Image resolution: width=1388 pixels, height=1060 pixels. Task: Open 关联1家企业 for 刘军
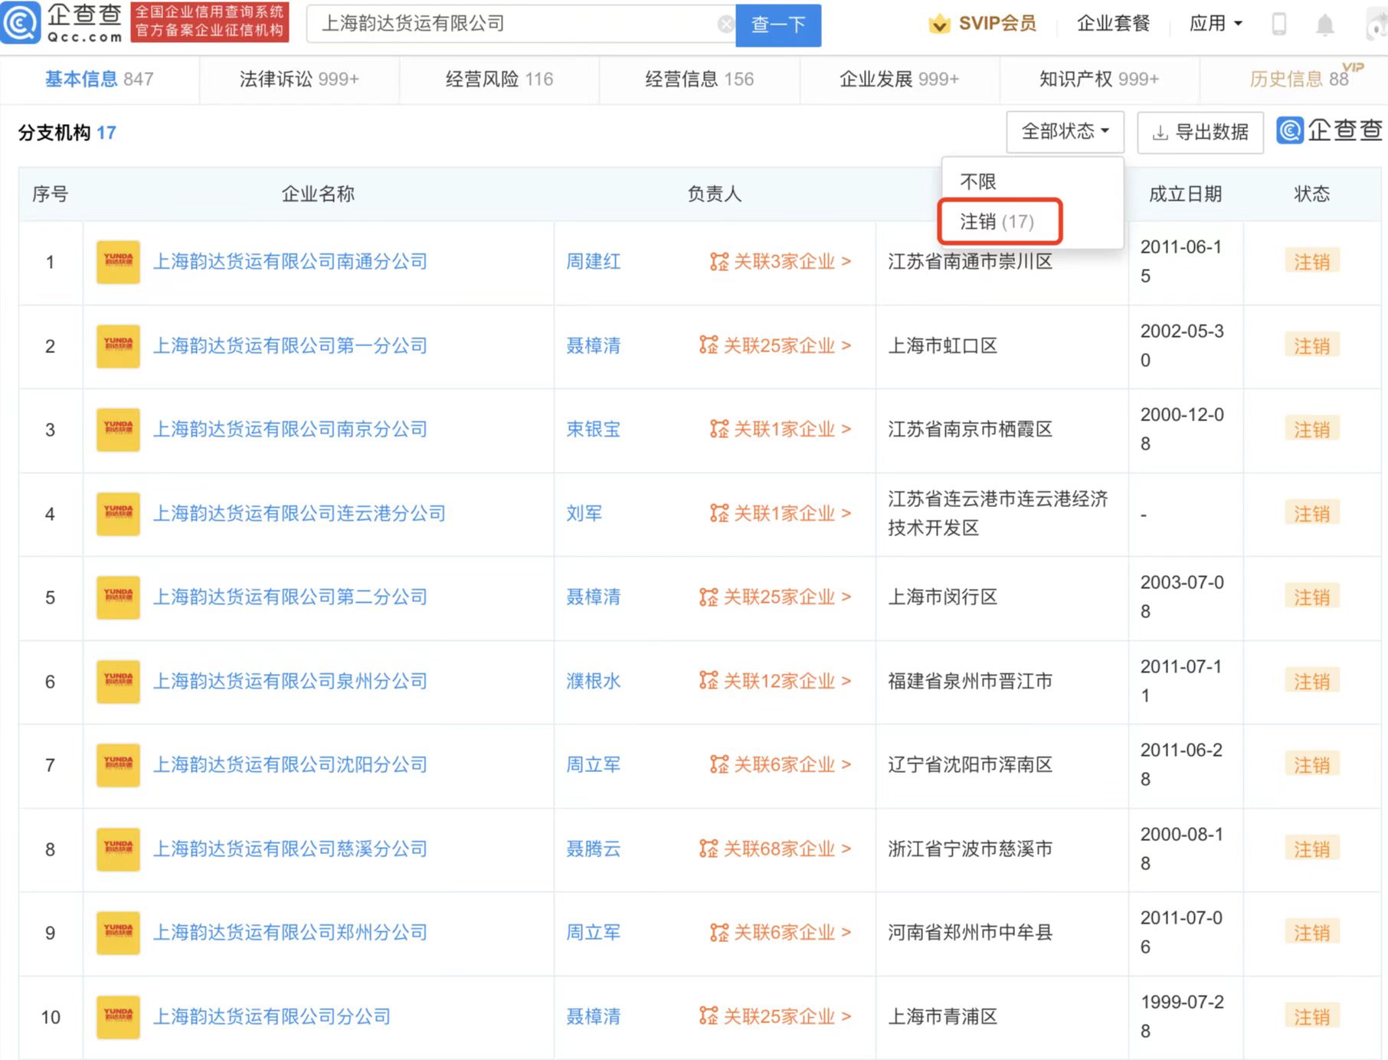[x=781, y=514]
